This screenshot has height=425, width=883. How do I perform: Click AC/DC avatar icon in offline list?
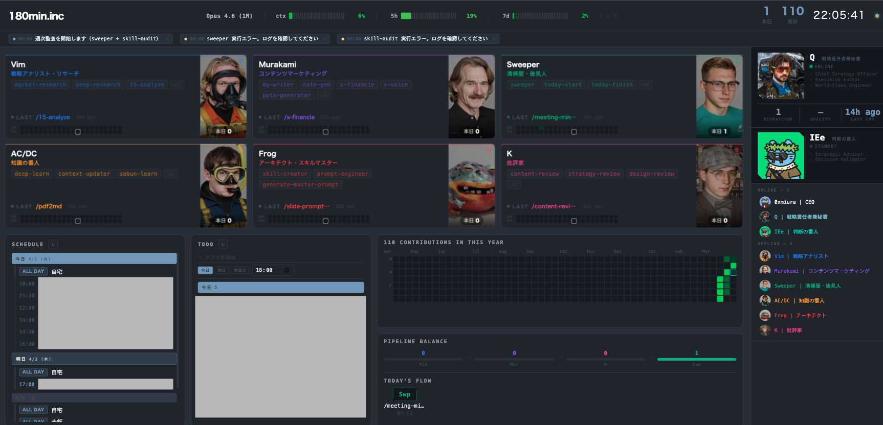[x=765, y=300]
